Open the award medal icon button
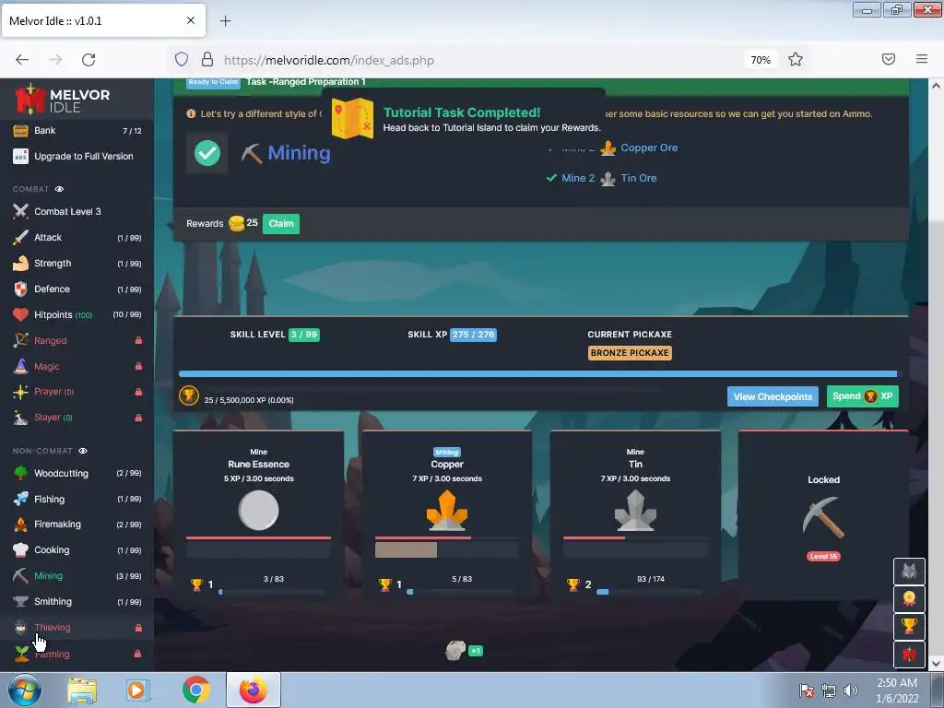The image size is (944, 708). [908, 598]
